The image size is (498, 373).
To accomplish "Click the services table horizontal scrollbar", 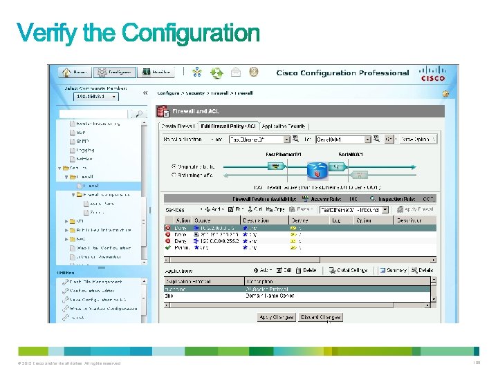I will [x=299, y=260].
